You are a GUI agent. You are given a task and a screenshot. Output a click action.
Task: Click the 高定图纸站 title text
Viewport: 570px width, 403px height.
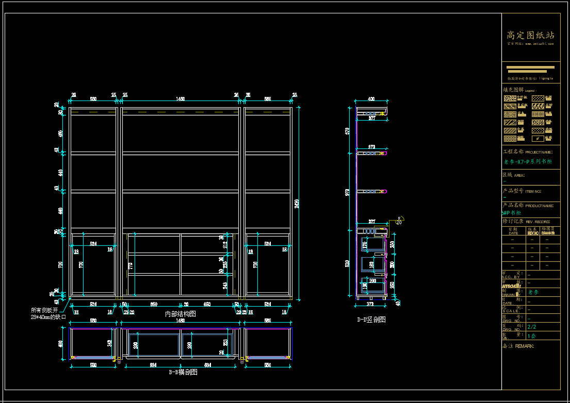coord(530,35)
